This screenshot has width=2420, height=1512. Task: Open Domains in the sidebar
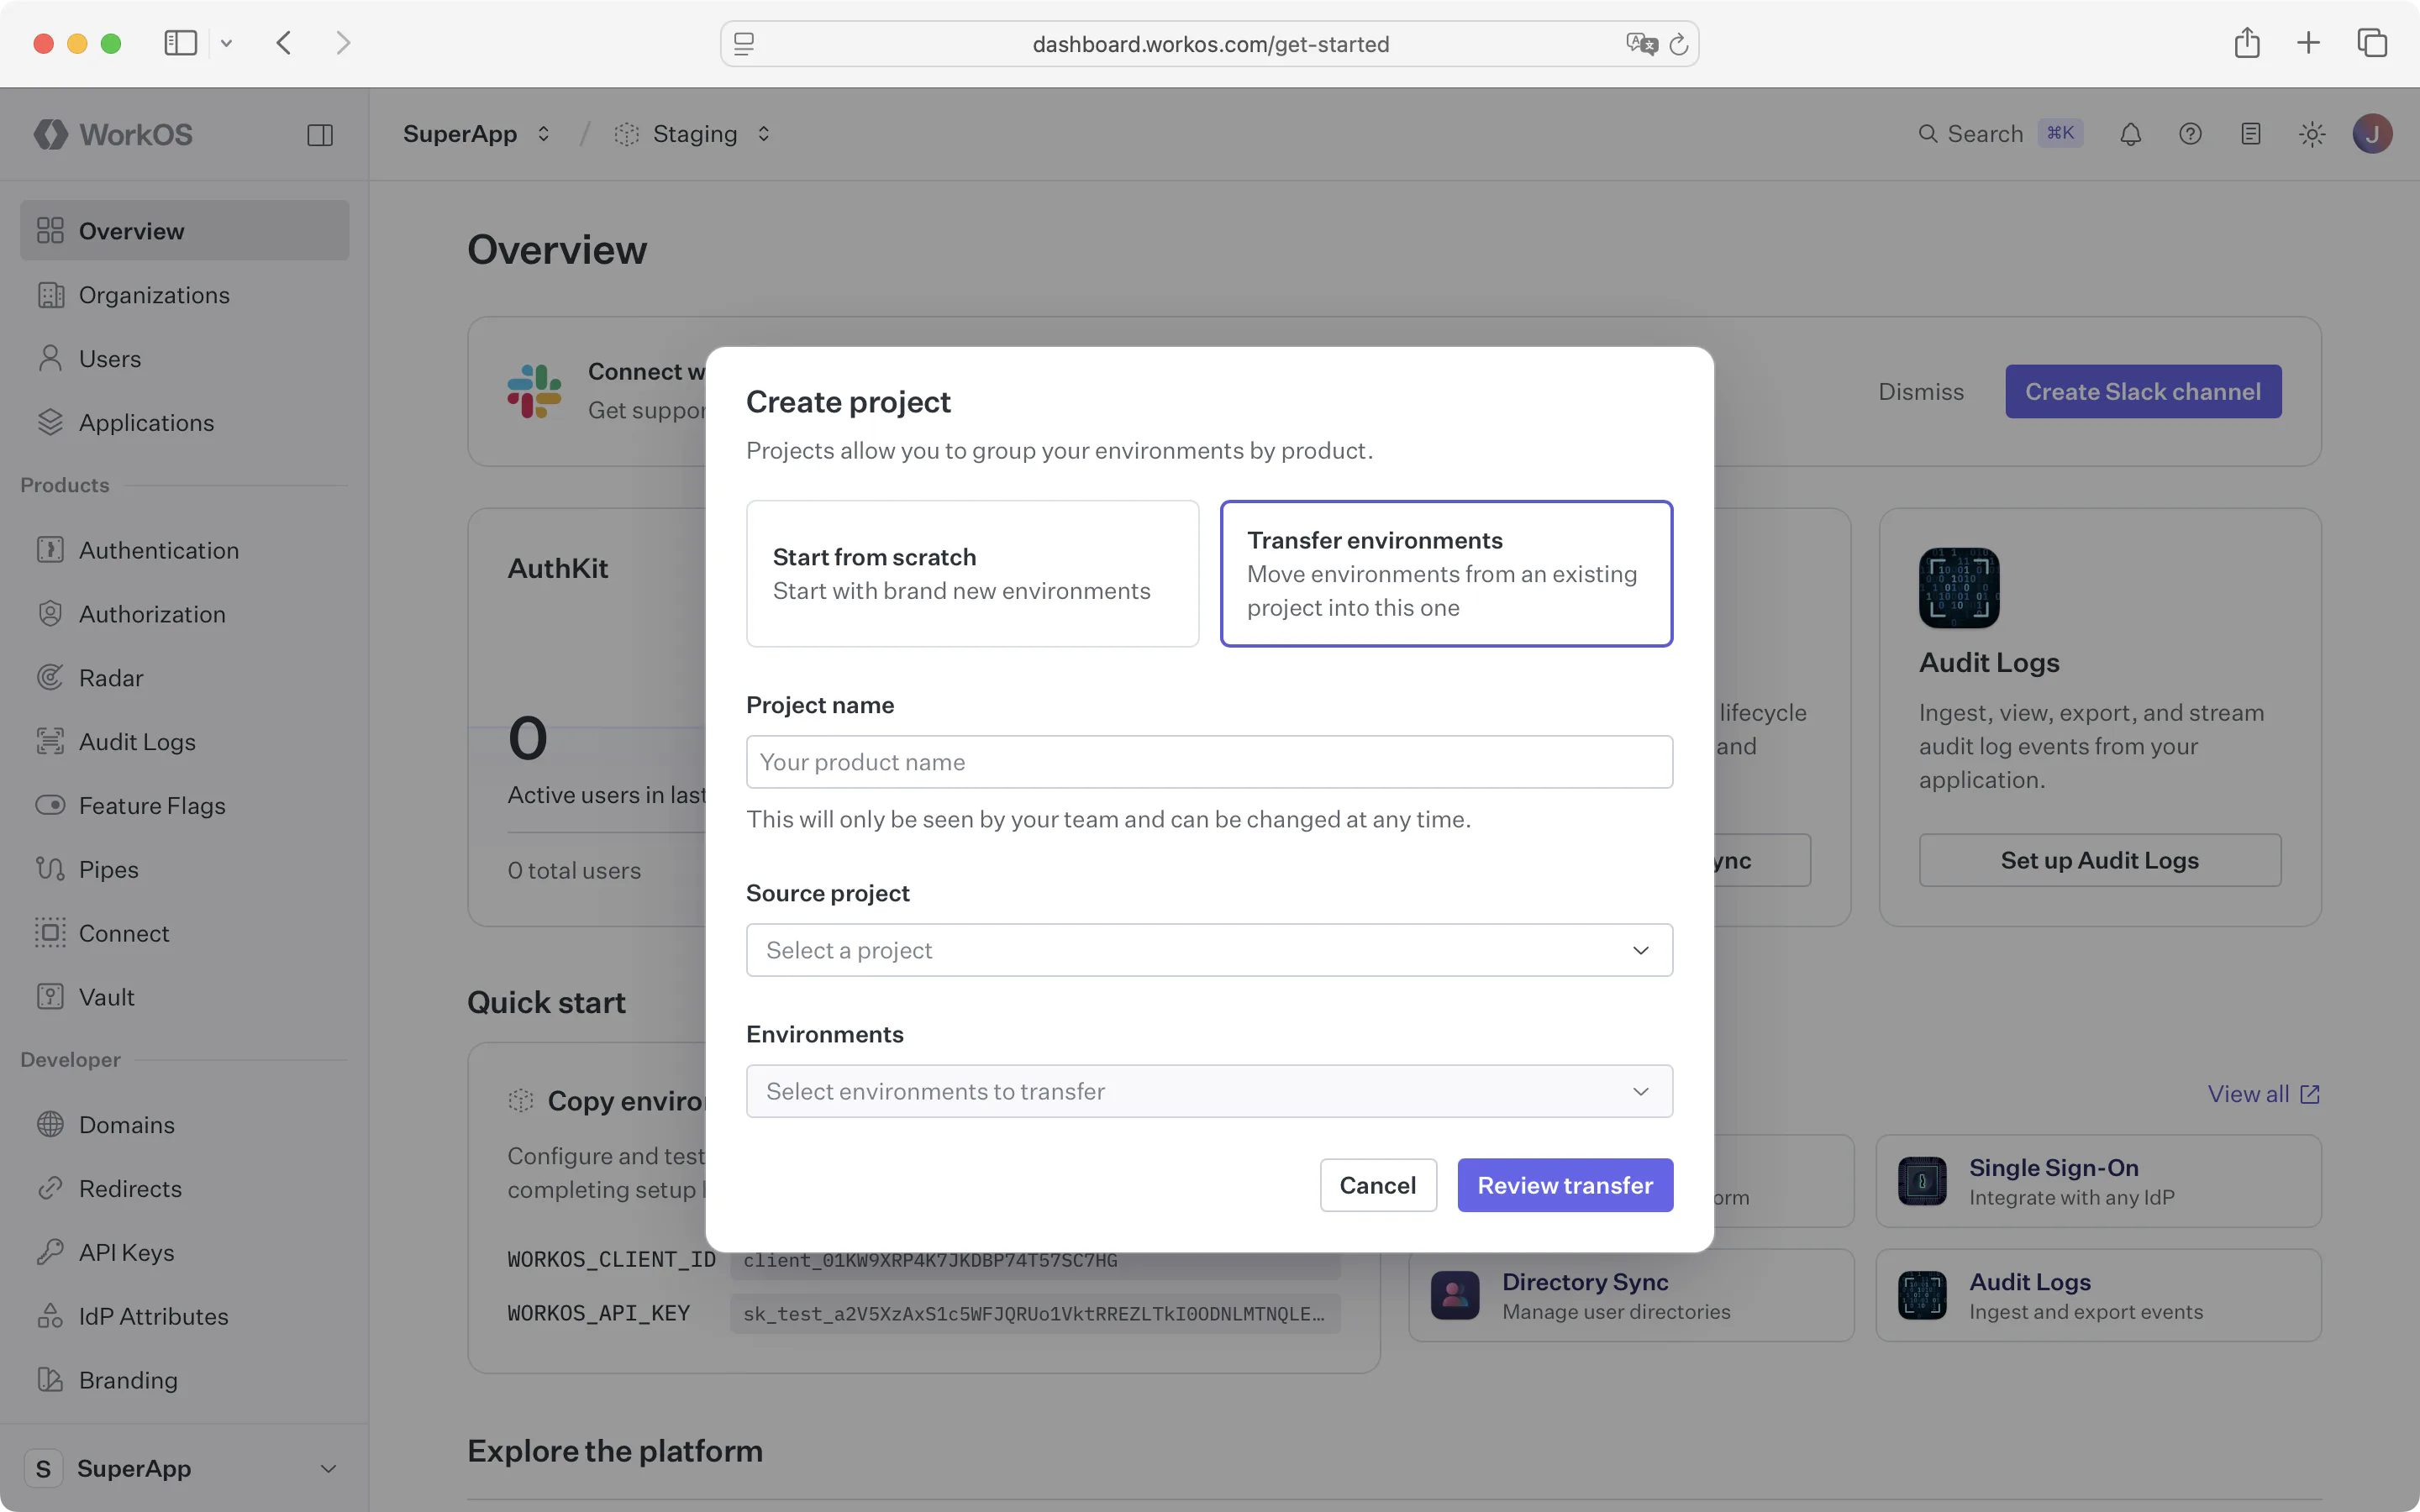click(x=184, y=1124)
